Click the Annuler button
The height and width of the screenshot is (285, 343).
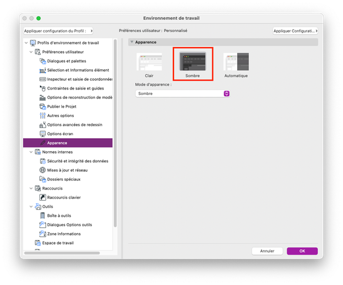(x=267, y=251)
